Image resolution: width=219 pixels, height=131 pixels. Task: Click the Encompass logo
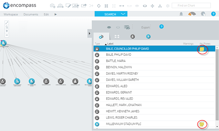[19, 5]
